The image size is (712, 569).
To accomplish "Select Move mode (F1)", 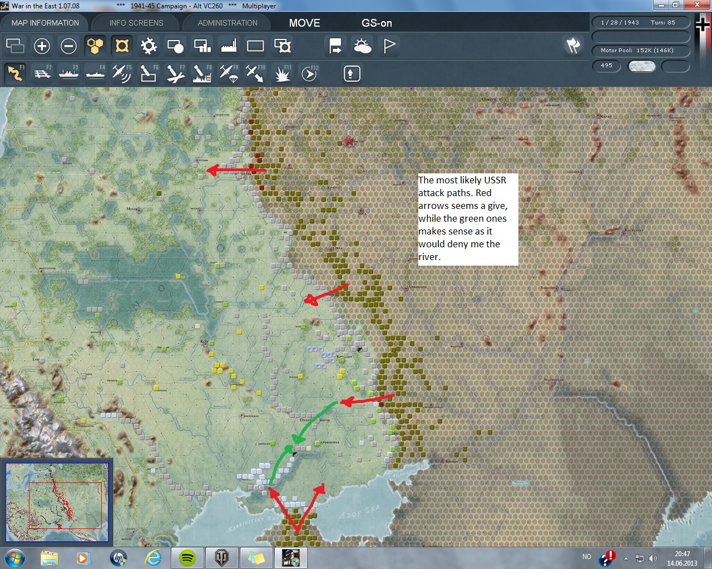I will click(x=15, y=73).
